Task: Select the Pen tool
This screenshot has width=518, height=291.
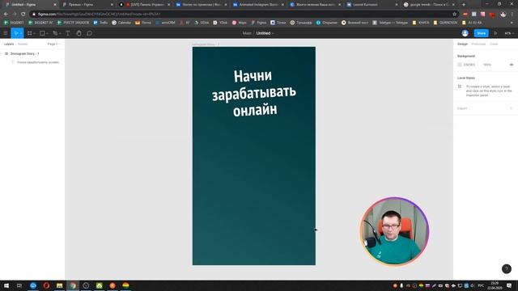Action: [55, 33]
